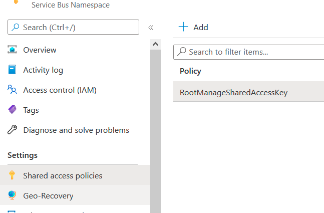Collapse the sidebar using double chevron
The image size is (324, 213).
coord(151,28)
